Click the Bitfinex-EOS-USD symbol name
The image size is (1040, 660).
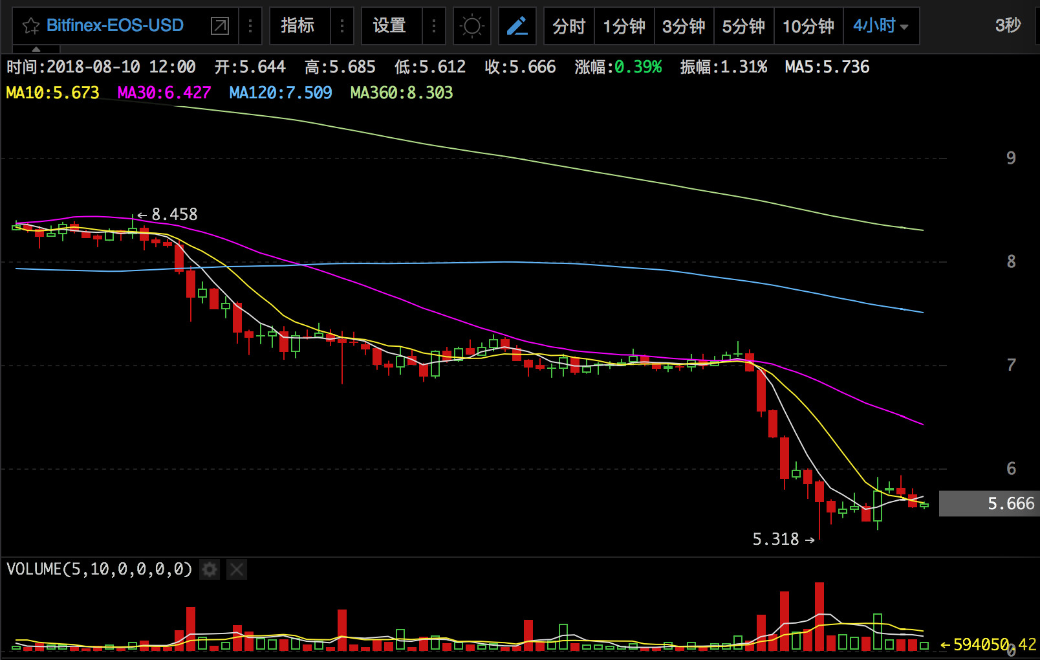pos(115,26)
